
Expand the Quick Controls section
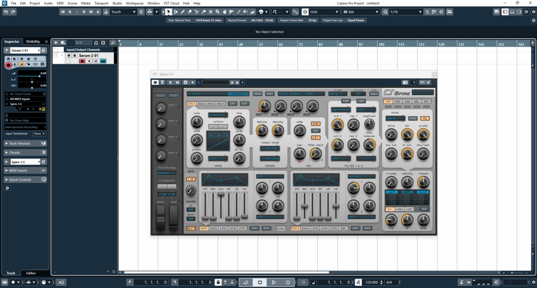tap(25, 179)
